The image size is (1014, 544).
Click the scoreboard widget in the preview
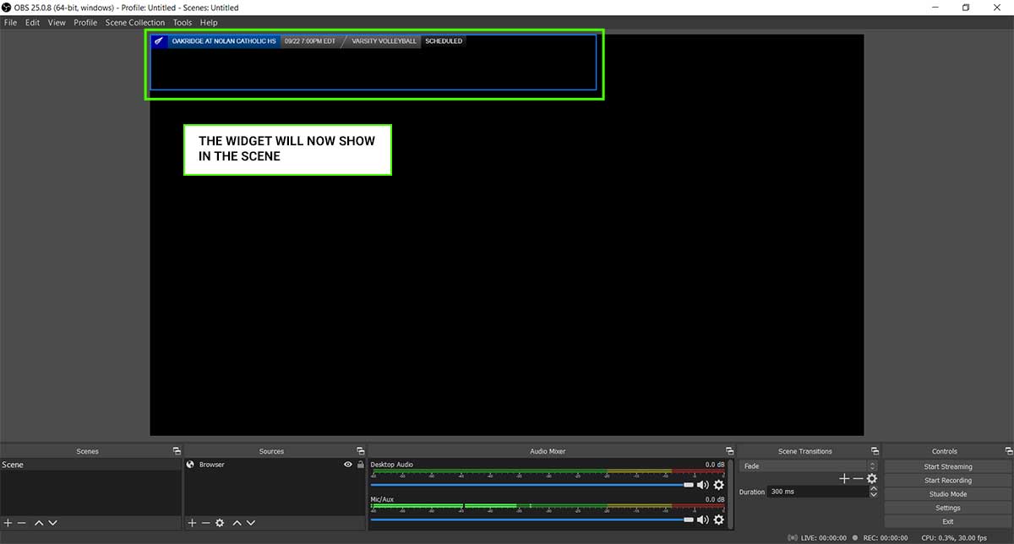pyautogui.click(x=373, y=62)
